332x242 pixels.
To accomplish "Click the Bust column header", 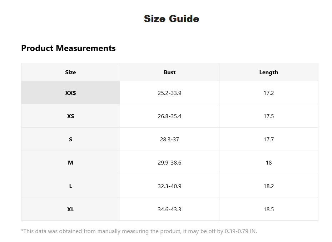I will pyautogui.click(x=169, y=72).
